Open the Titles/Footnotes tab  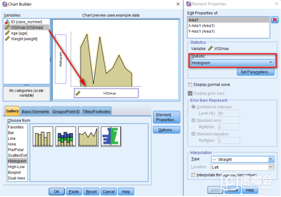(x=96, y=112)
